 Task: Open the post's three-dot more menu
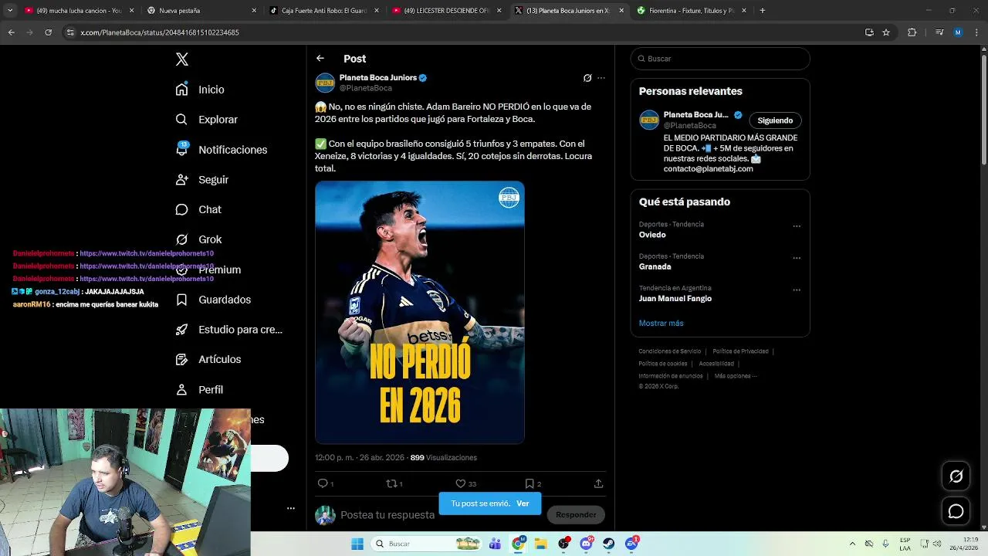601,78
